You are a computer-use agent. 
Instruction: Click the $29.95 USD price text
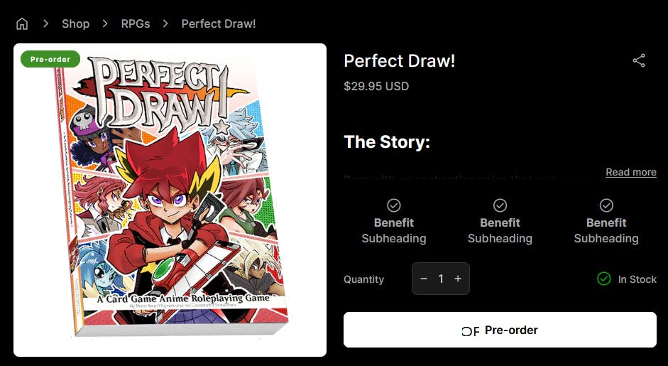coord(376,87)
